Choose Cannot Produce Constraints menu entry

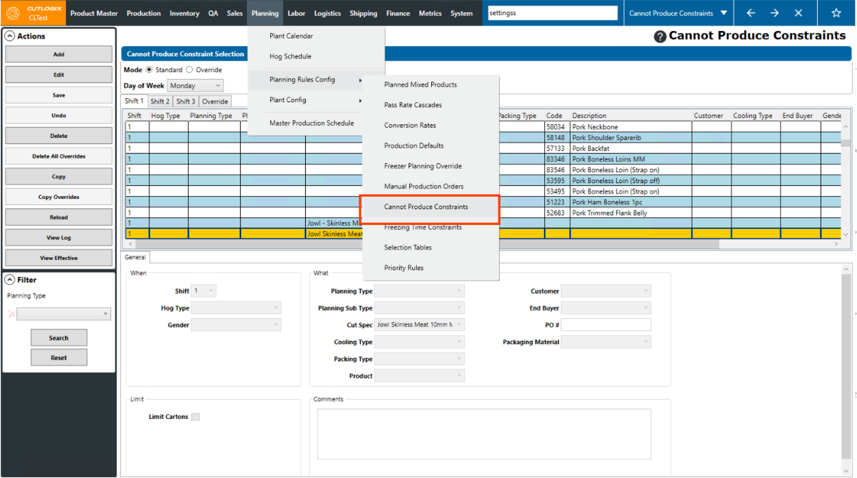426,207
